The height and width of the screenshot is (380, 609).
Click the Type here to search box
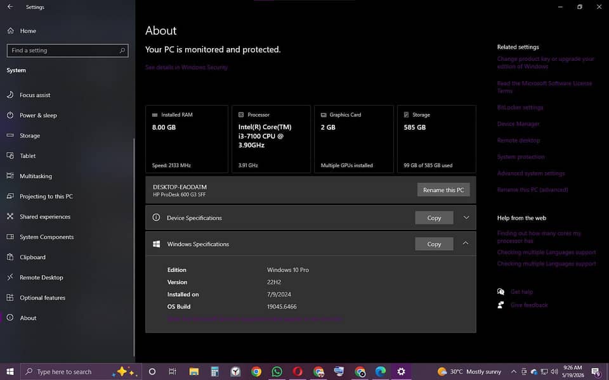81,372
